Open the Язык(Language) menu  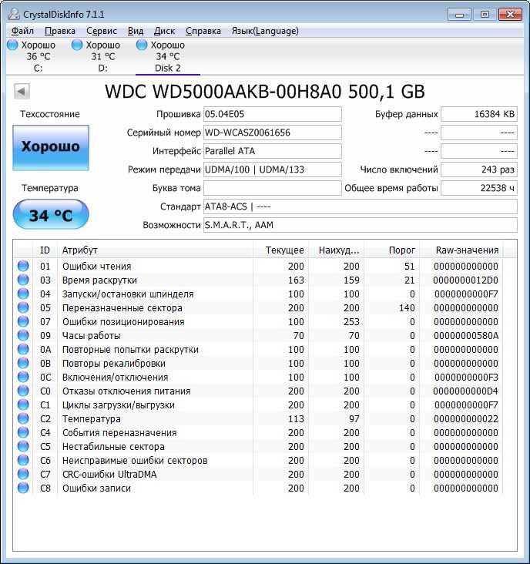(x=265, y=31)
